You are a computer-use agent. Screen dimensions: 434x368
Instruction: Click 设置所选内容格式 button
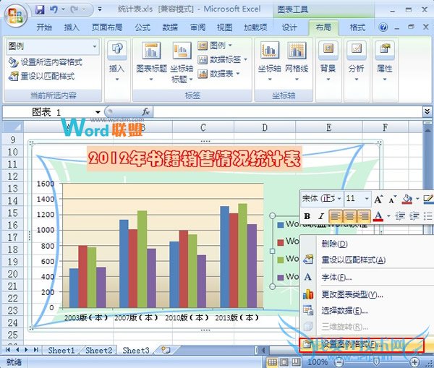pos(46,62)
